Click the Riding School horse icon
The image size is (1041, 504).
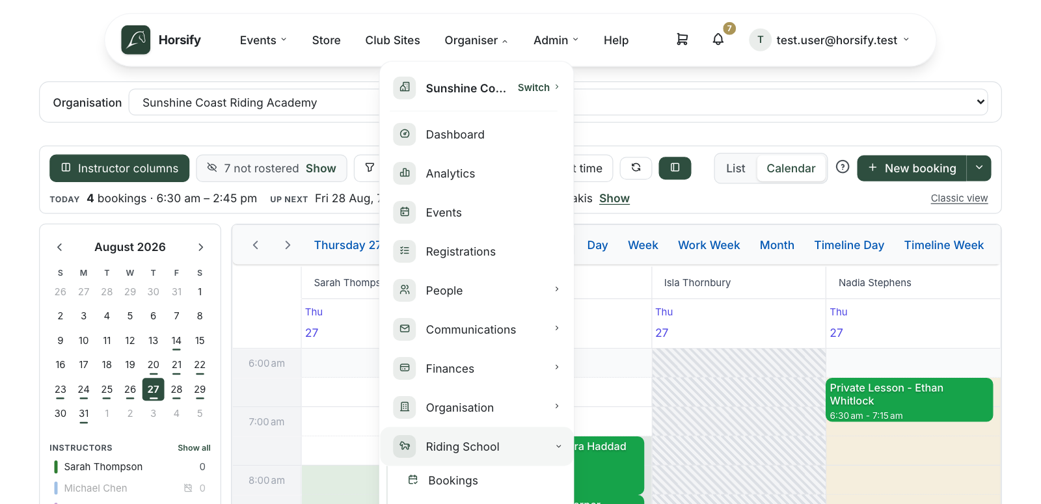point(405,446)
